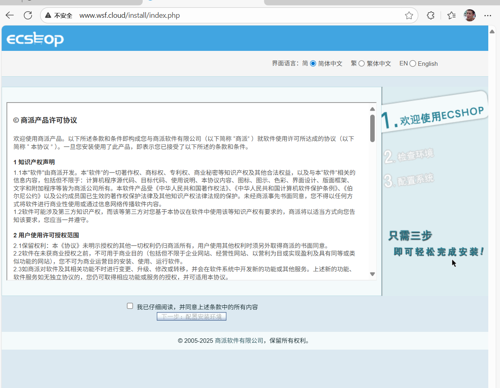Select 简体中文 language radio button
The image size is (500, 388).
[313, 63]
